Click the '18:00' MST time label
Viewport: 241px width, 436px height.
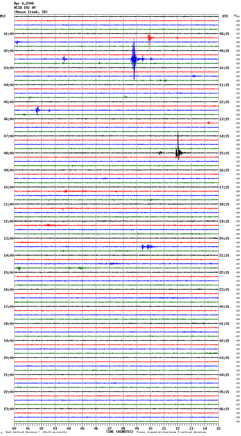pos(9,324)
